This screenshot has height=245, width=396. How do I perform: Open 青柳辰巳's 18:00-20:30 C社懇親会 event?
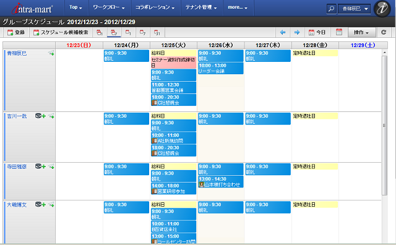(173, 100)
